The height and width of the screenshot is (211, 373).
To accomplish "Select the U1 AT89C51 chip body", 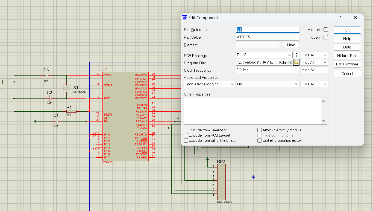I will (x=125, y=116).
